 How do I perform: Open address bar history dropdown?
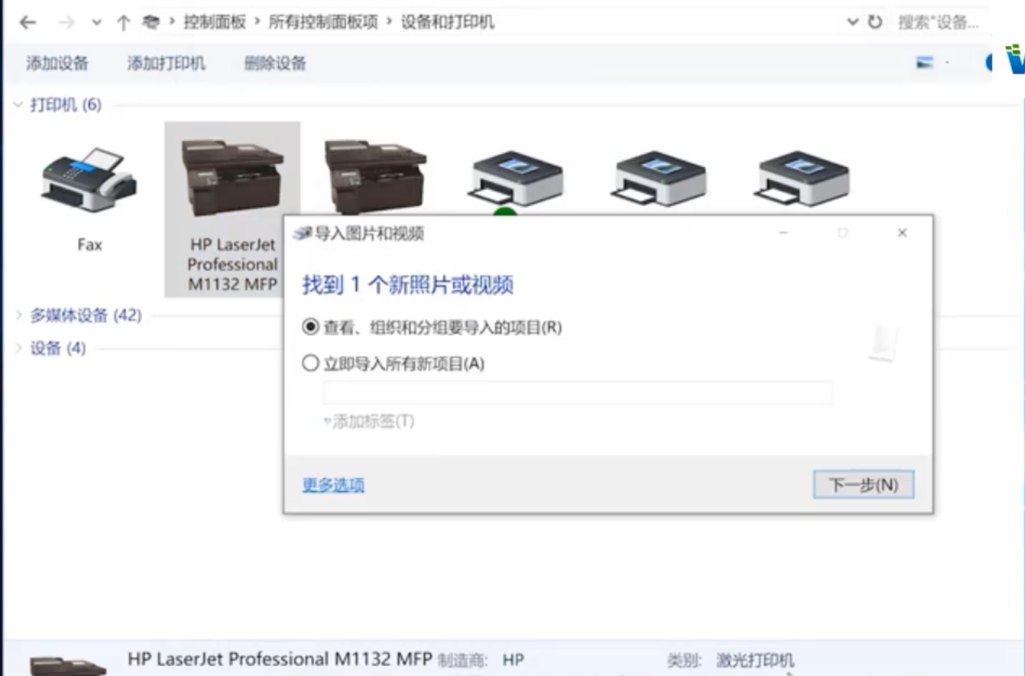click(x=853, y=22)
